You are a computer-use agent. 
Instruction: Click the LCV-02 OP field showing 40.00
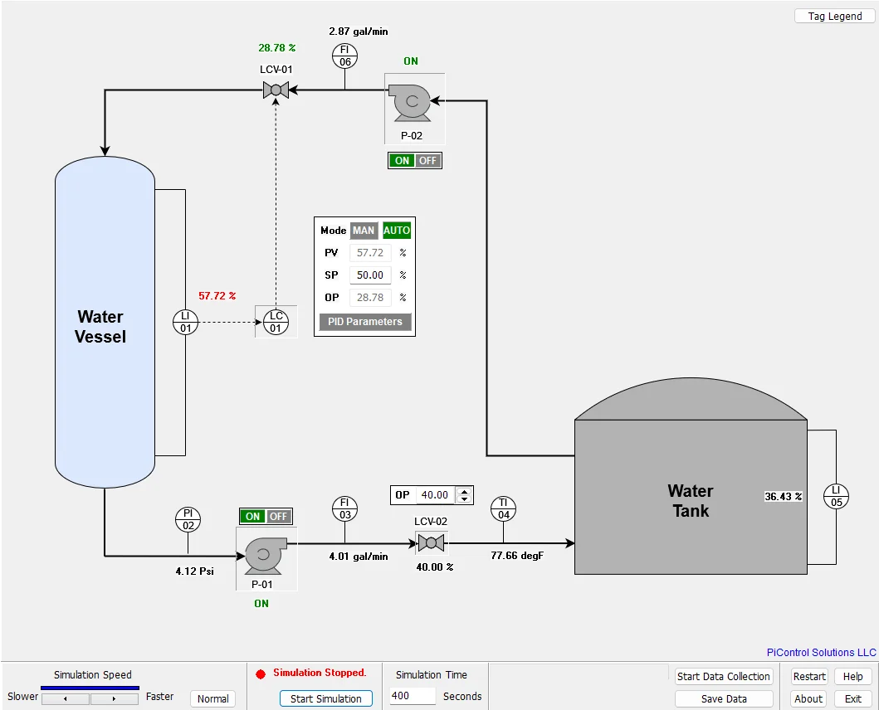[x=435, y=495]
